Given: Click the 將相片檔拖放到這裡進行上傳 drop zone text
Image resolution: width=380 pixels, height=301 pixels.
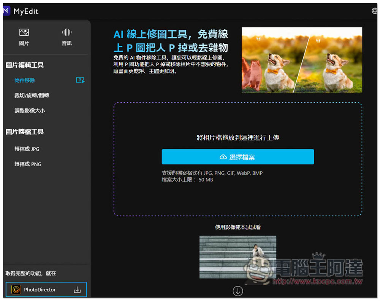Looking at the screenshot, I should point(238,138).
